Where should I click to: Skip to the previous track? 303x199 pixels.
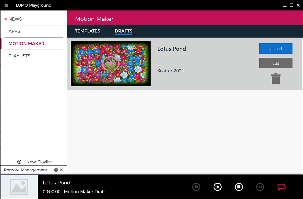(196, 187)
